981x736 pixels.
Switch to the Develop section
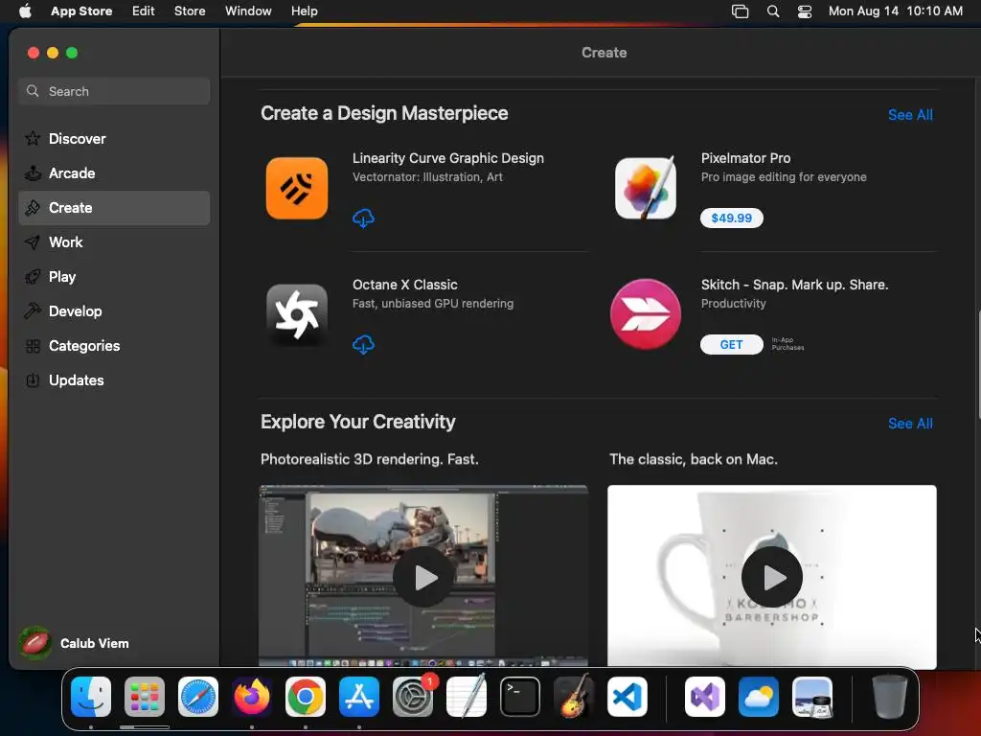point(115,311)
